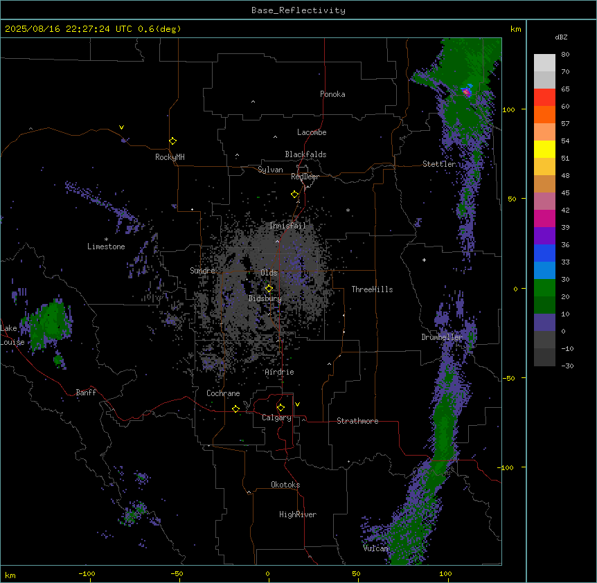Click the dBZ legend heading
Image resolution: width=597 pixels, height=583 pixels.
(x=561, y=37)
